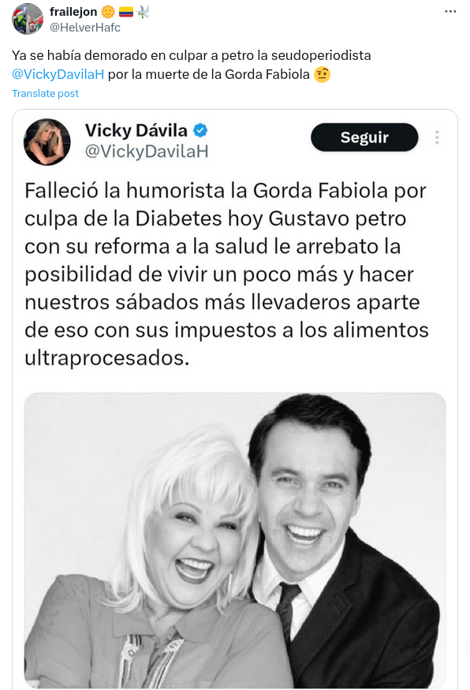The image size is (470, 690).
Task: Click the Colombian flag emoji in username
Action: pos(126,13)
